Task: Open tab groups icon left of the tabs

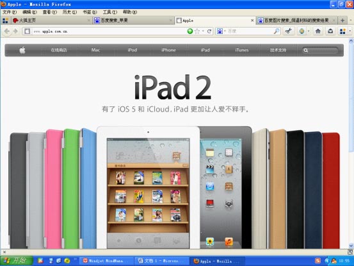Action: coord(5,21)
